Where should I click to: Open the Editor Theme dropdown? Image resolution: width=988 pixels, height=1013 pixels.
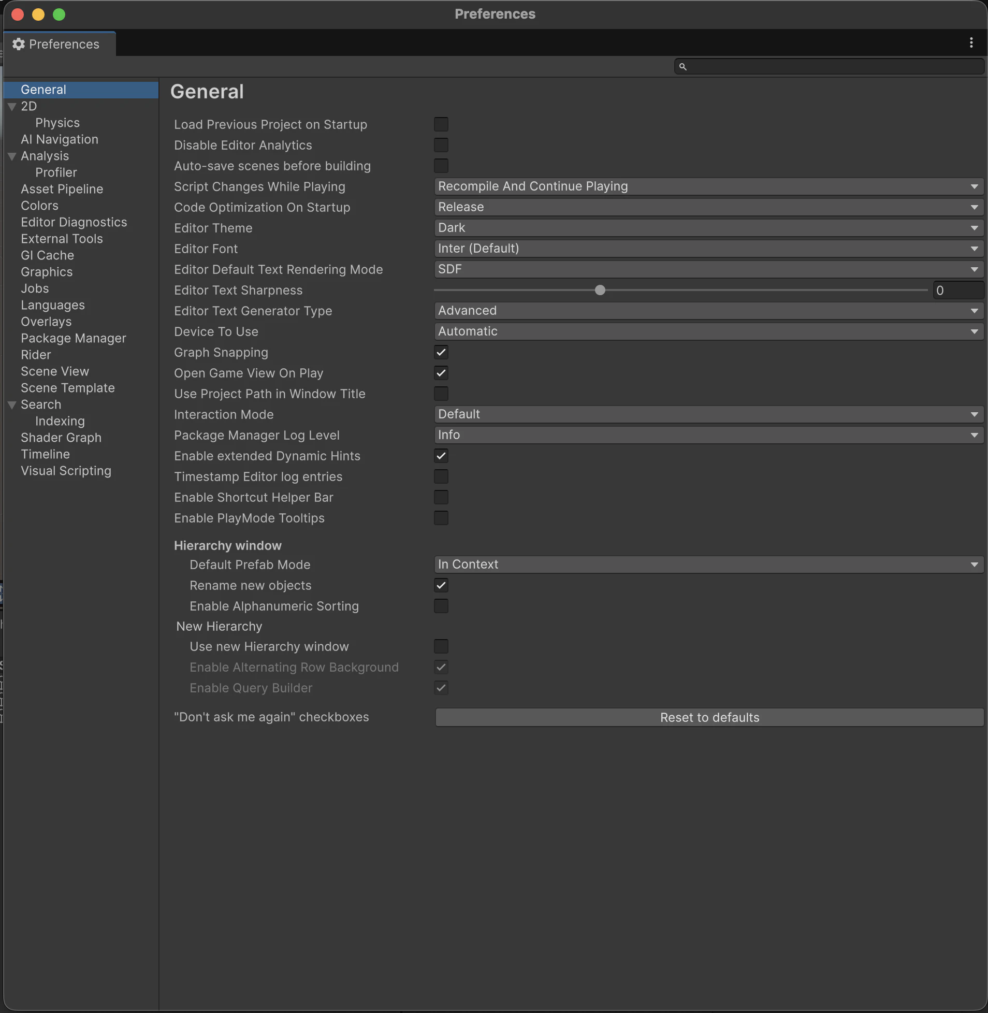pyautogui.click(x=709, y=228)
